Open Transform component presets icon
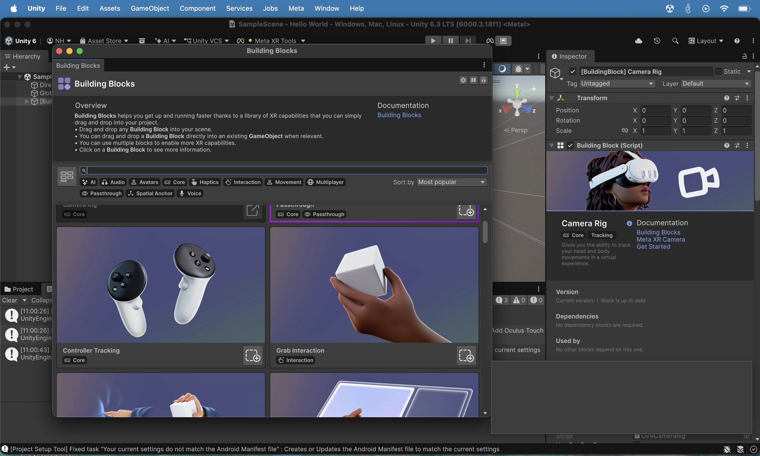 click(x=737, y=98)
